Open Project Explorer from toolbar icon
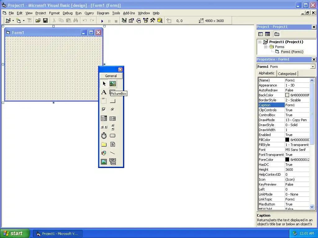The image size is (318, 238). tap(124, 21)
